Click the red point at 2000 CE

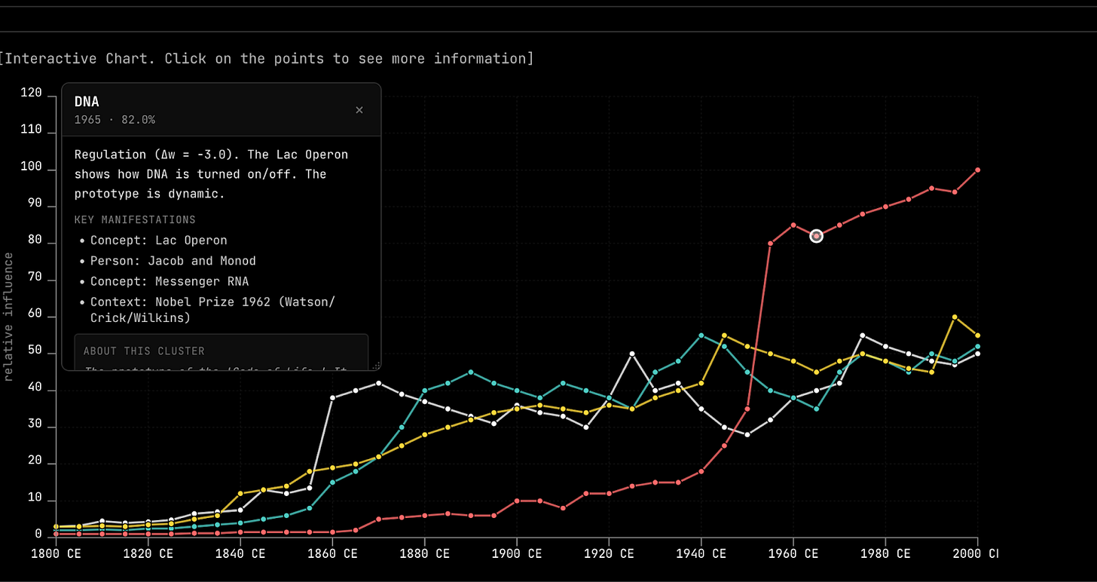point(978,170)
